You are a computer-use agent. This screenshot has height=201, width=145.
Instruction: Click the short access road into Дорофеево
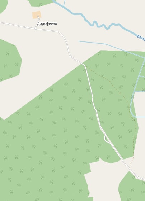38,22
